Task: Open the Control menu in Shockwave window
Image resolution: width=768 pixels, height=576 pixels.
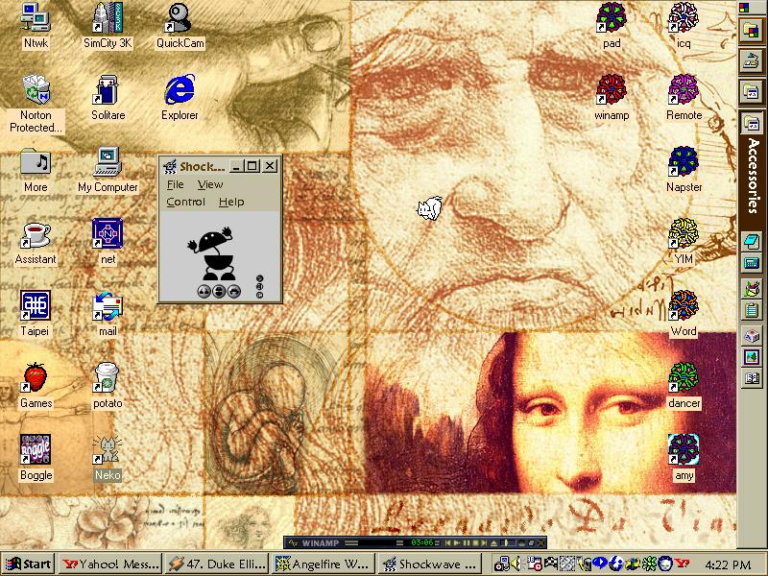Action: pyautogui.click(x=185, y=202)
